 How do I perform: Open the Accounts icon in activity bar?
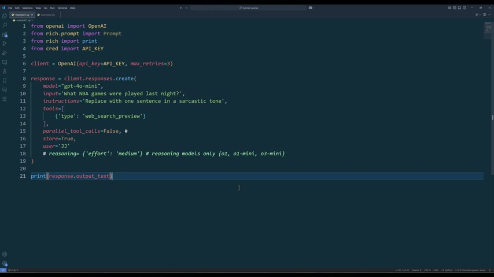pyautogui.click(x=5, y=254)
